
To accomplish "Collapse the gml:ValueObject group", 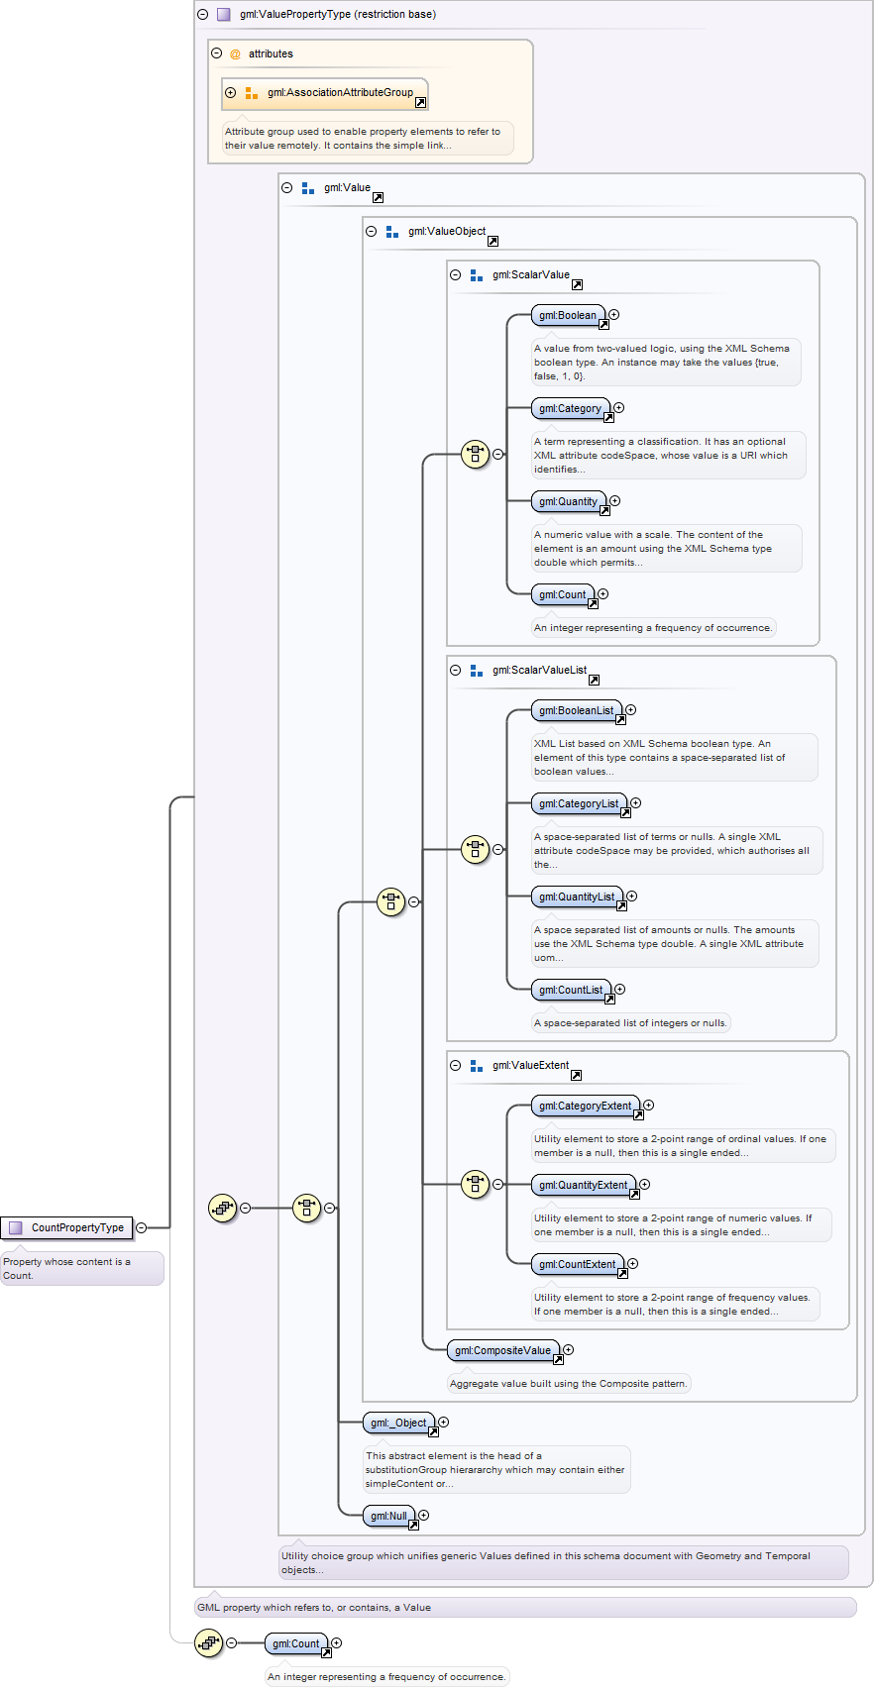I will [372, 231].
